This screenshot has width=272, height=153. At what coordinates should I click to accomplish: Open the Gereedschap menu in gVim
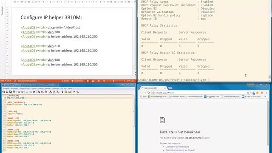coord(25,89)
